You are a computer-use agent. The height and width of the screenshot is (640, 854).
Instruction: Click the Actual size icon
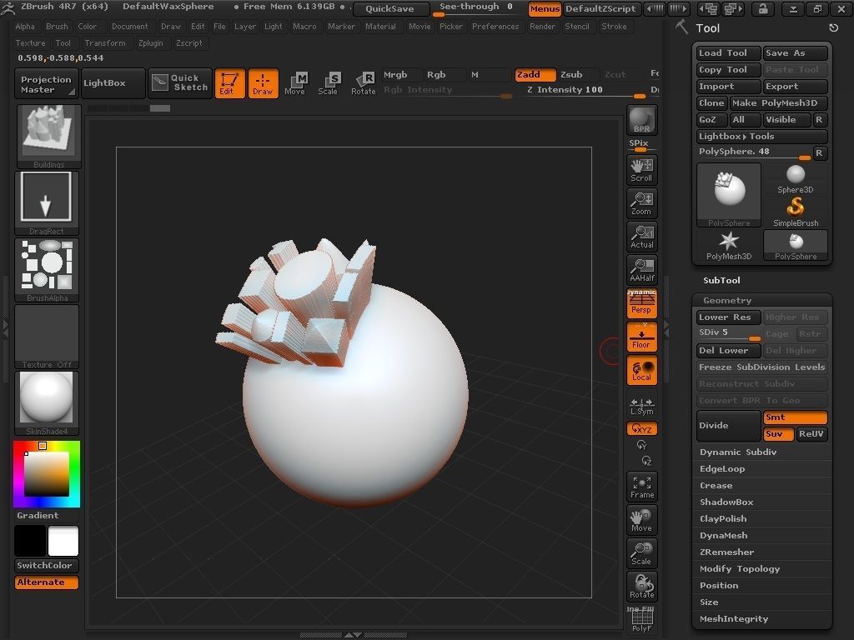pos(641,237)
